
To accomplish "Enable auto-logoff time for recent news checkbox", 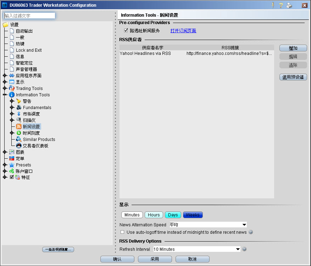I will (122, 232).
